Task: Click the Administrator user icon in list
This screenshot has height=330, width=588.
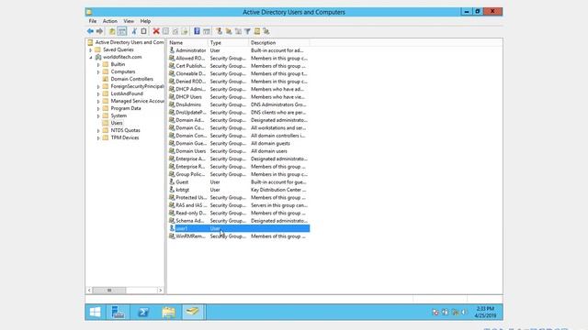Action: pos(172,50)
